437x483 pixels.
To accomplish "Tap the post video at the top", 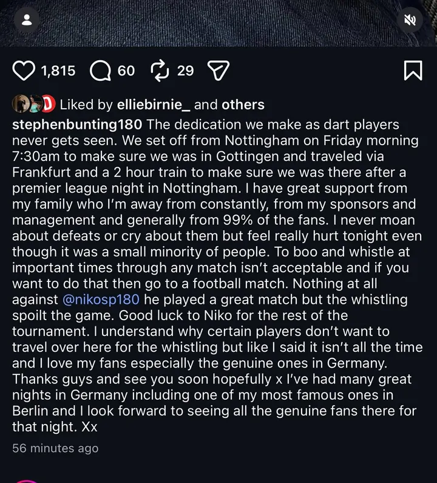I will [218, 23].
